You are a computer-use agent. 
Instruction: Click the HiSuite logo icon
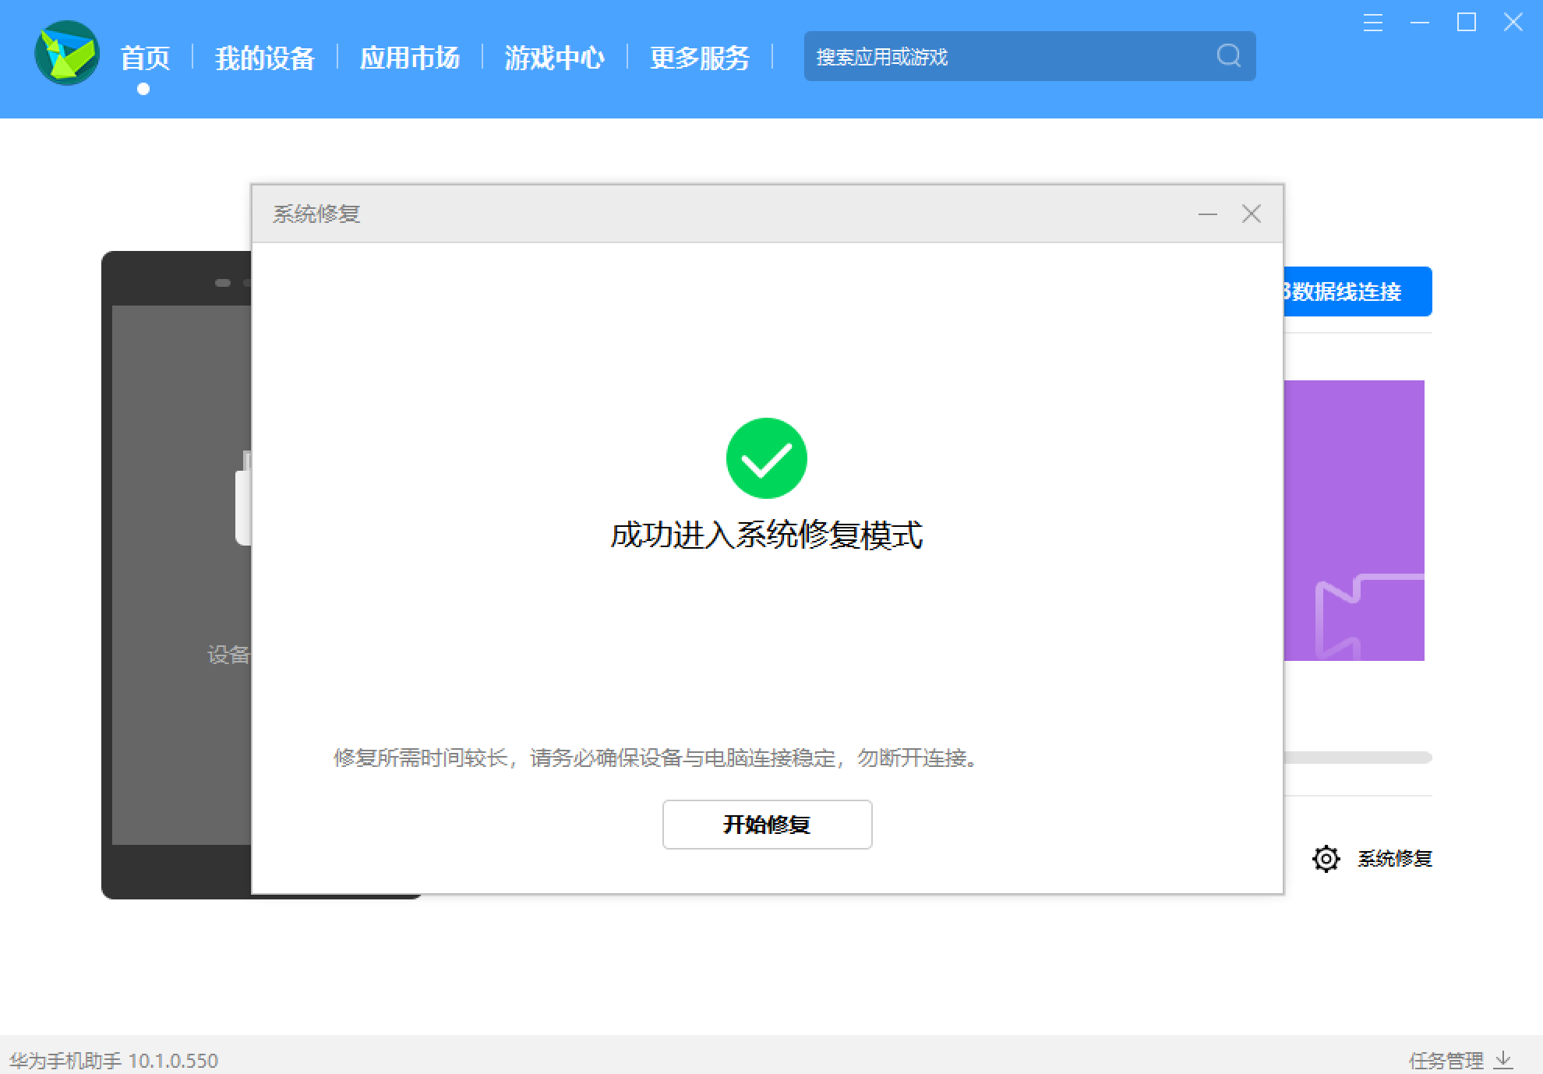(x=67, y=55)
